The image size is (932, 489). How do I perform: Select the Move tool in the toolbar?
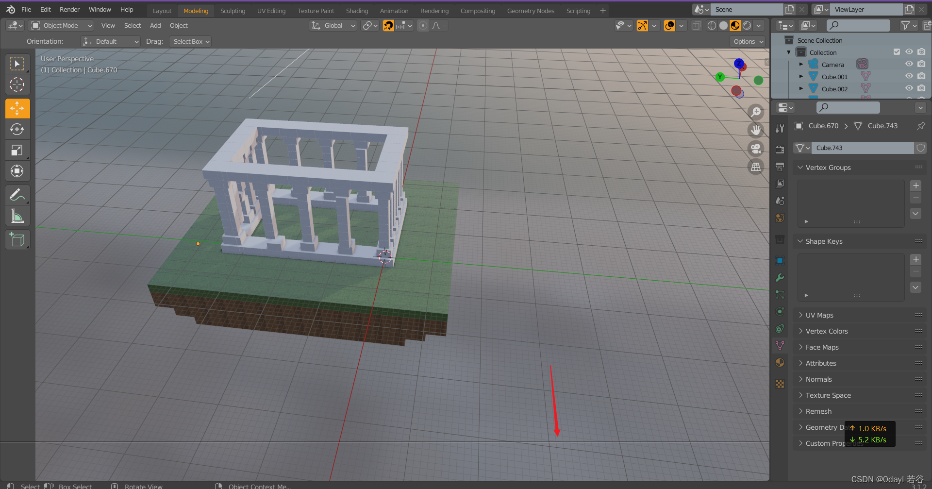pos(17,108)
